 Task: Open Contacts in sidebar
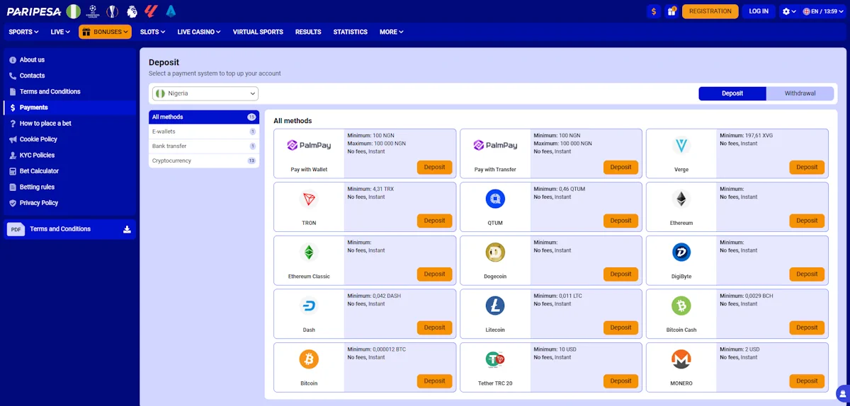click(x=69, y=76)
